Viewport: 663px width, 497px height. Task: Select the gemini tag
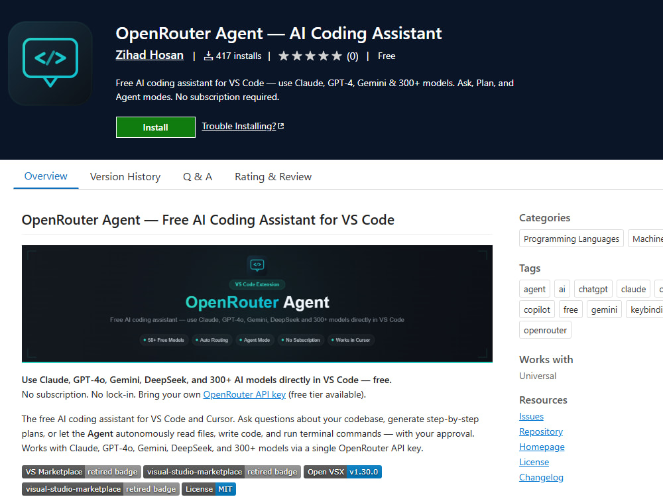coord(604,309)
